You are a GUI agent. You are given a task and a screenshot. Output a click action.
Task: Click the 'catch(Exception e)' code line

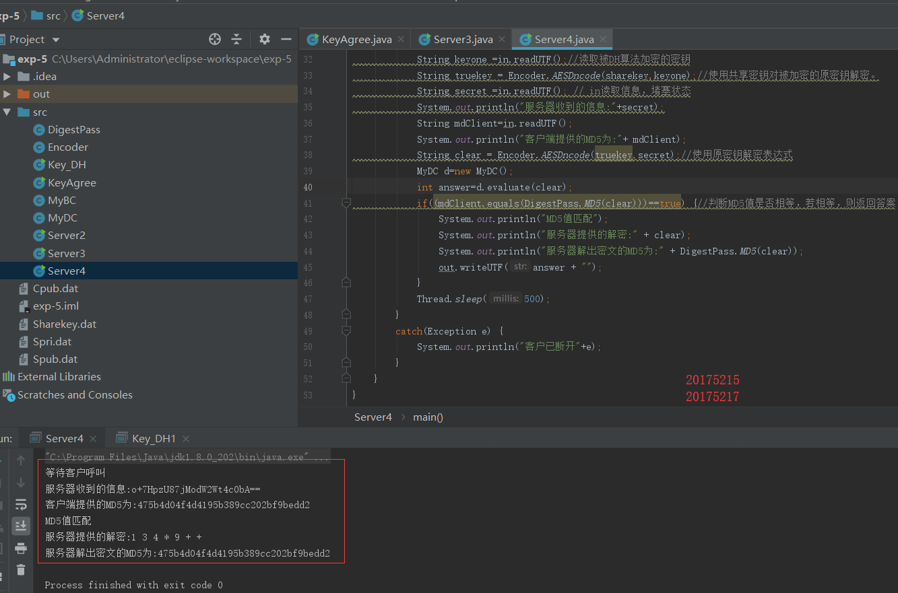pos(449,331)
